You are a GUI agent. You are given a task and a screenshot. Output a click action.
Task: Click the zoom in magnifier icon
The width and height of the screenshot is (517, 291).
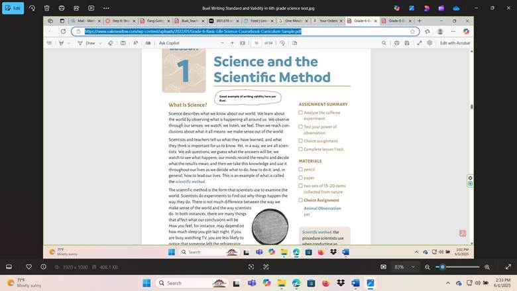coord(487,266)
